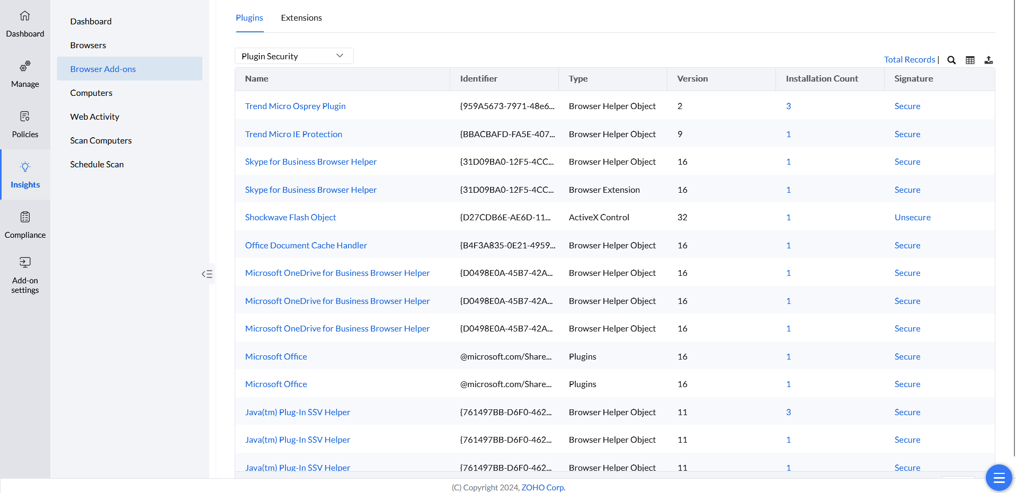The image size is (1016, 493).
Task: Open Web Activity in the side menu
Action: (x=95, y=116)
